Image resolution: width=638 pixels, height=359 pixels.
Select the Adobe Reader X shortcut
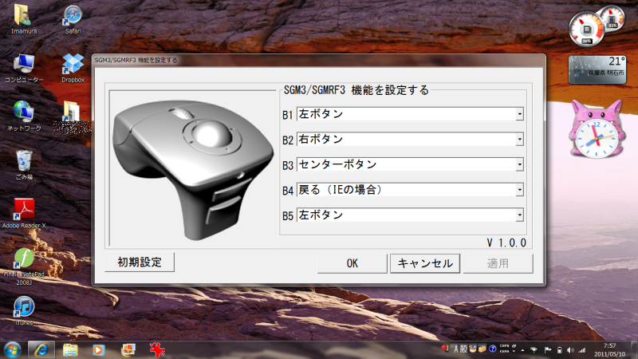24,214
